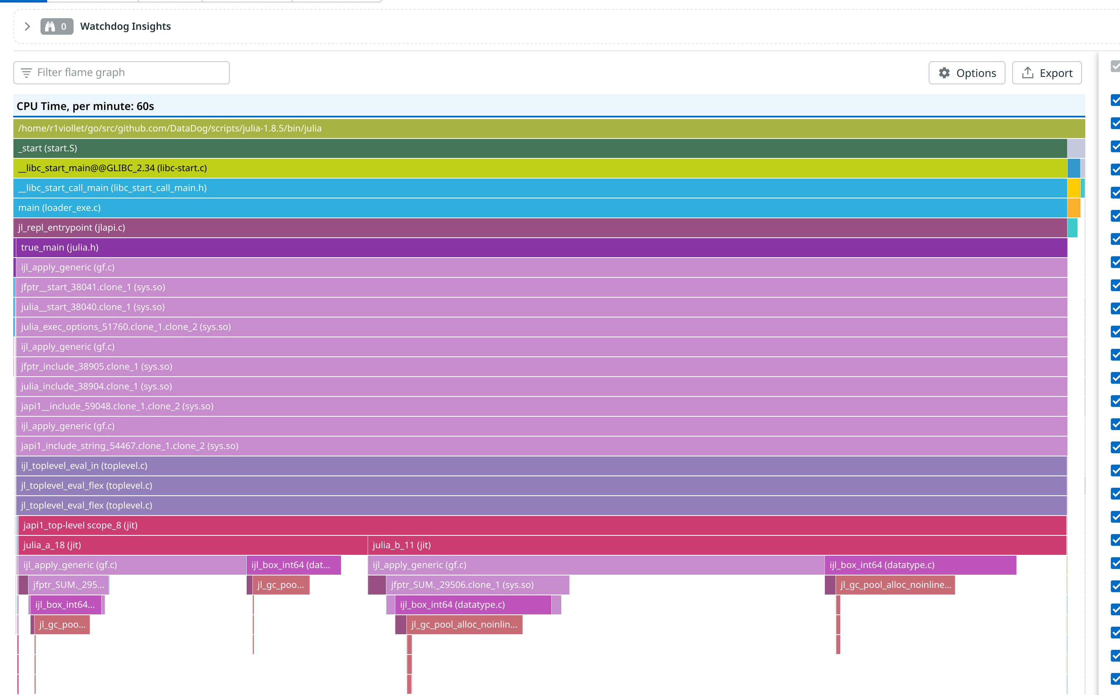Viewport: 1120px width, 695px height.
Task: Toggle the topmost checkbox in the right column
Action: (x=1116, y=67)
